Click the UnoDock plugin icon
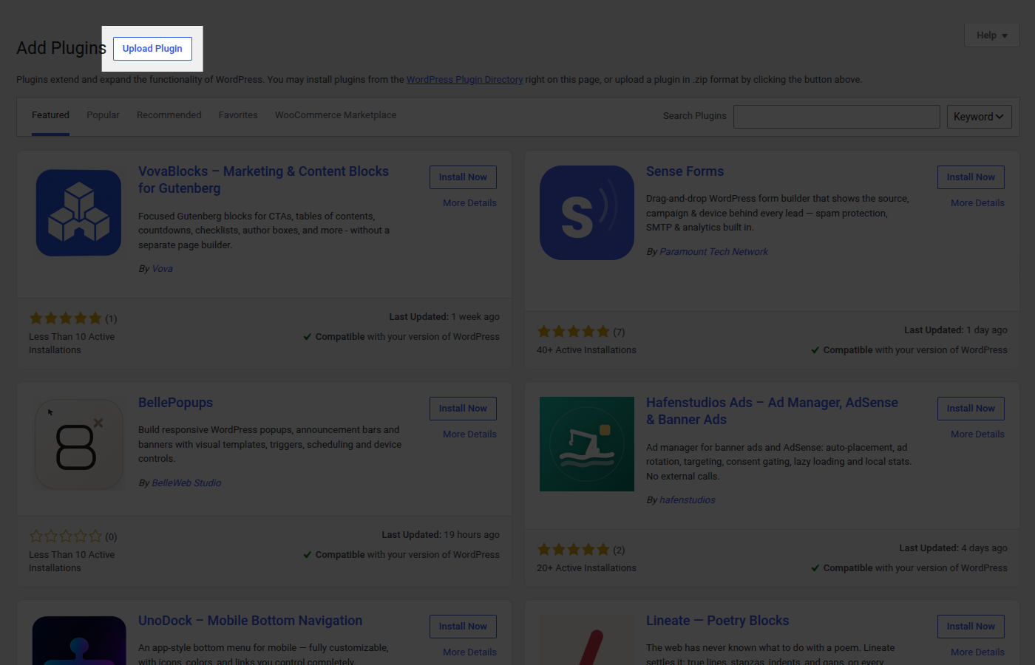The image size is (1035, 665). [79, 641]
